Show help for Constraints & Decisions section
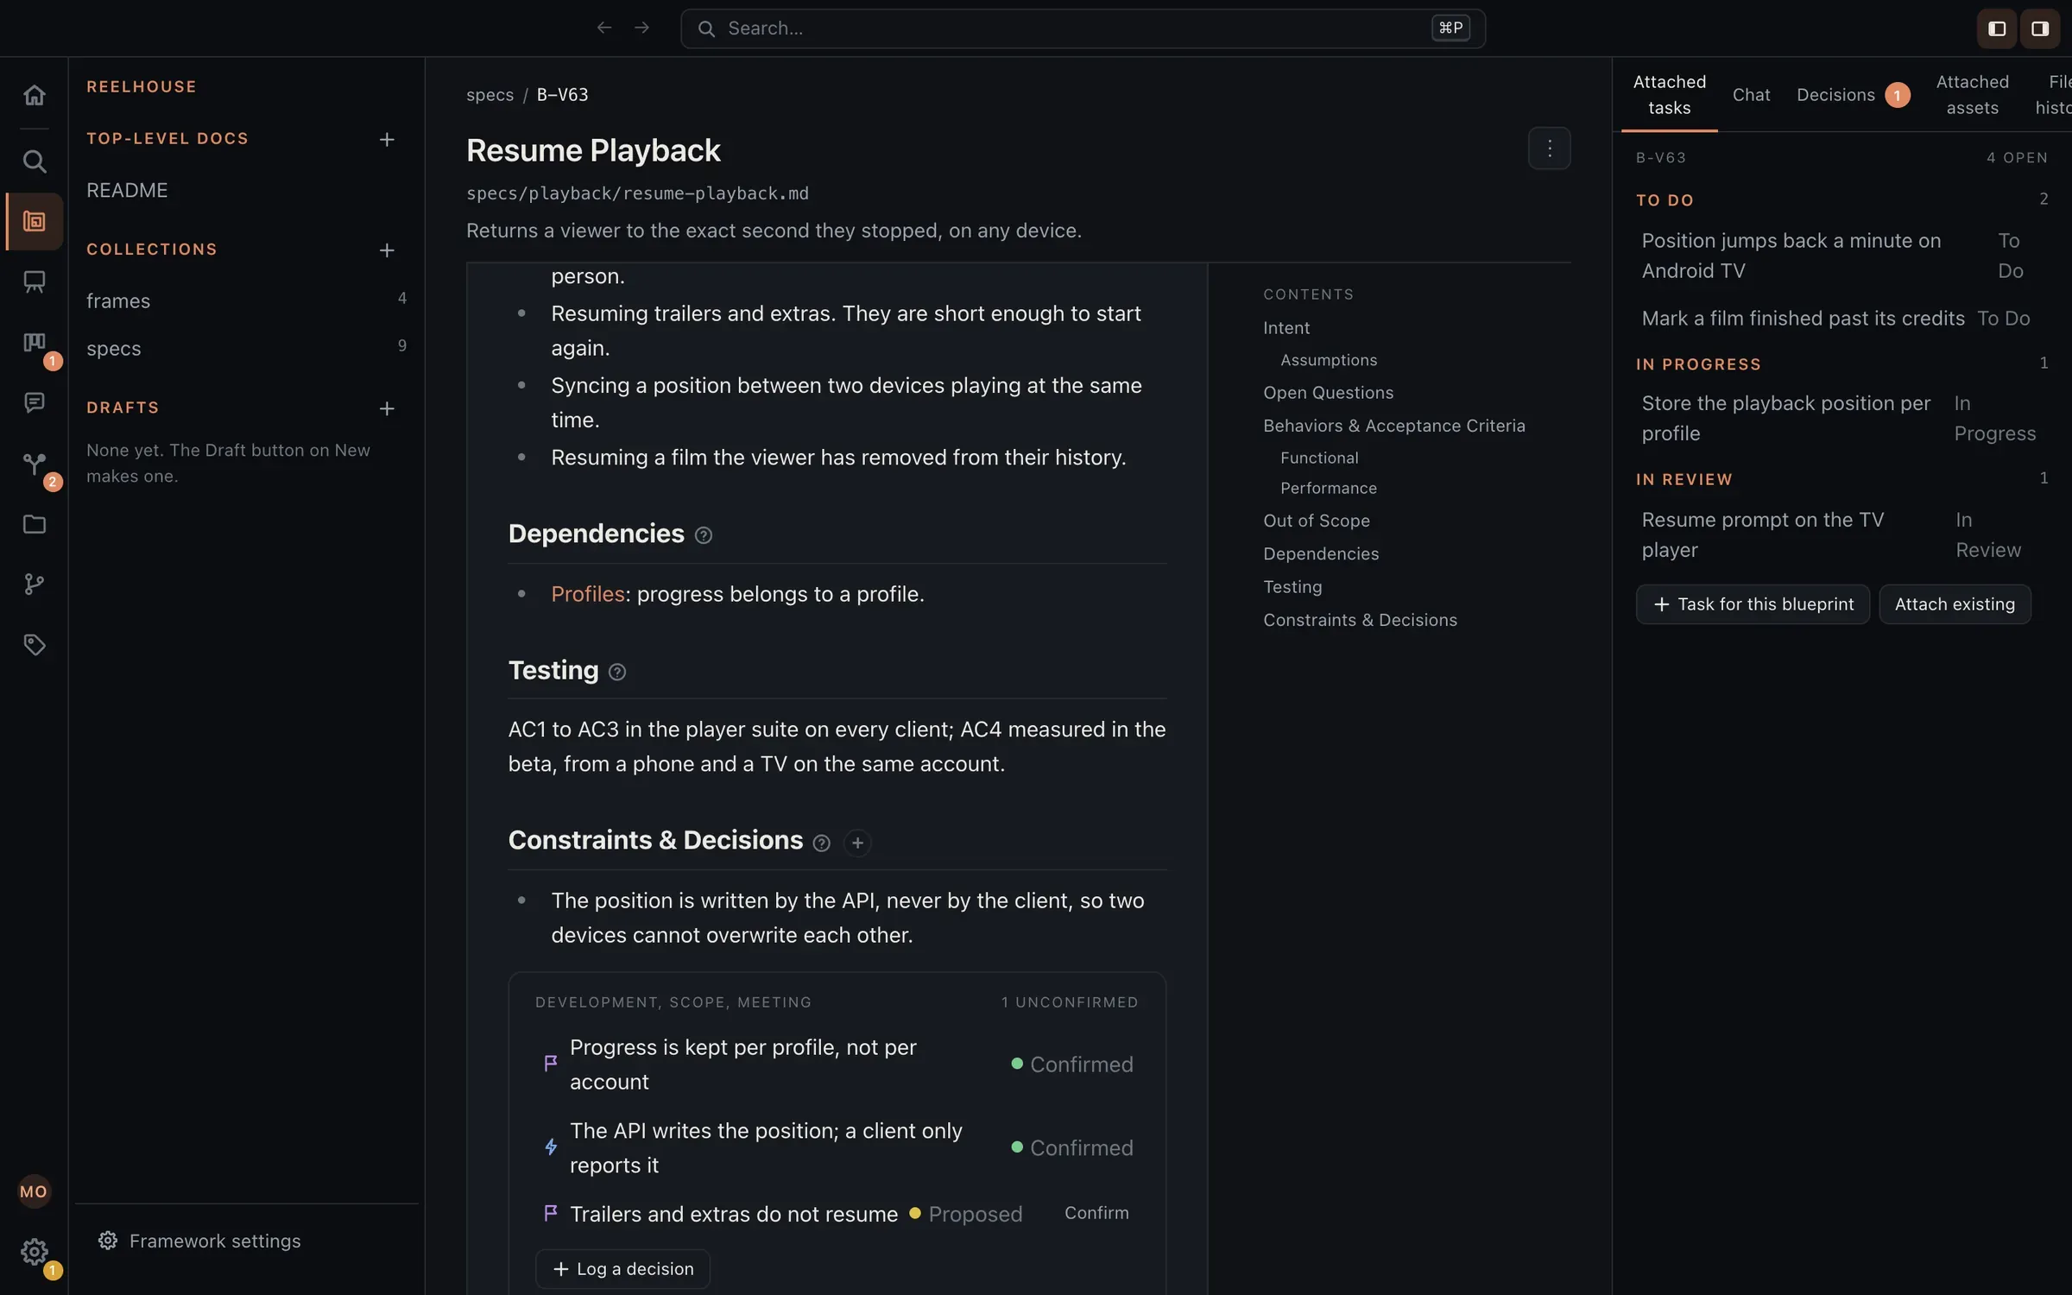The height and width of the screenshot is (1295, 2072). [822, 843]
